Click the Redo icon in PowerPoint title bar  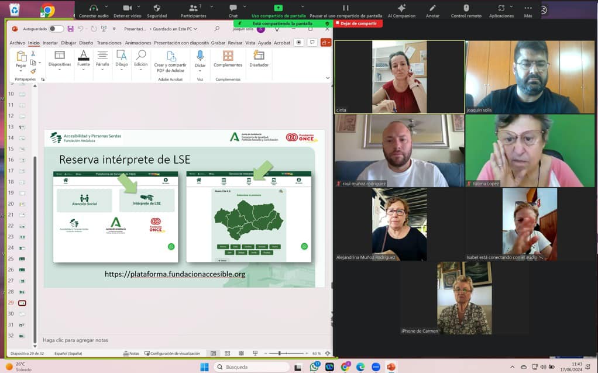pos(94,29)
